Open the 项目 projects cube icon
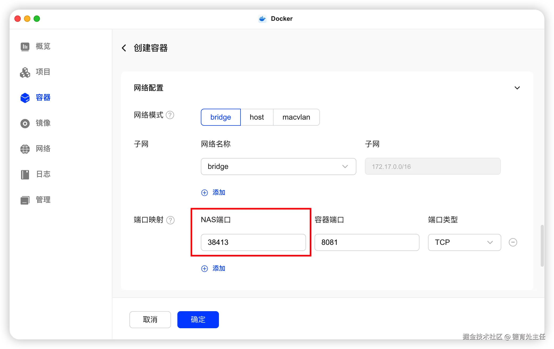554x349 pixels. tap(25, 72)
